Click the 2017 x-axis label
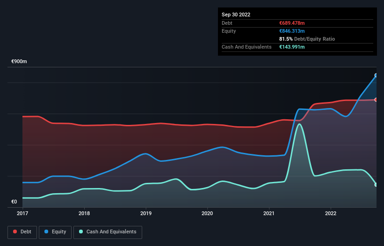Screen dimensions: 384x246 [22, 213]
